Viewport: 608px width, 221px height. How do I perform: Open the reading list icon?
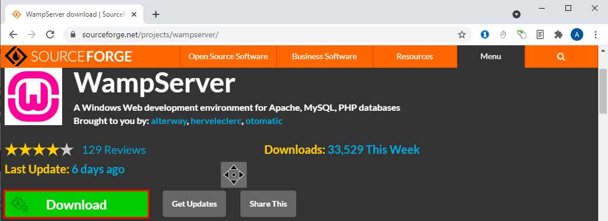(x=540, y=35)
